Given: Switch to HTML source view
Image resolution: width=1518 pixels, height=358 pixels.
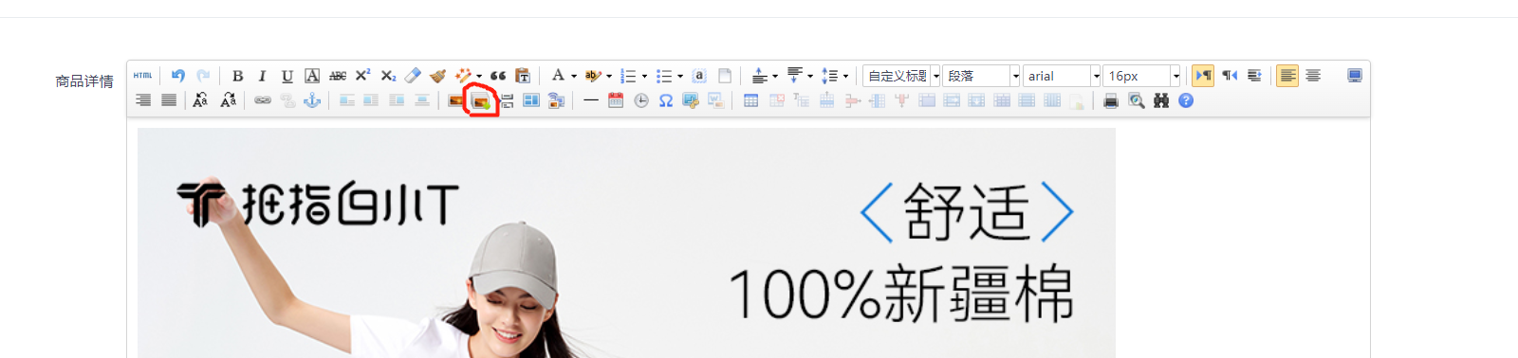Looking at the screenshot, I should [x=142, y=76].
